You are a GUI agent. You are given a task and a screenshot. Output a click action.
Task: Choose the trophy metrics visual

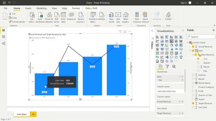tap(181, 57)
